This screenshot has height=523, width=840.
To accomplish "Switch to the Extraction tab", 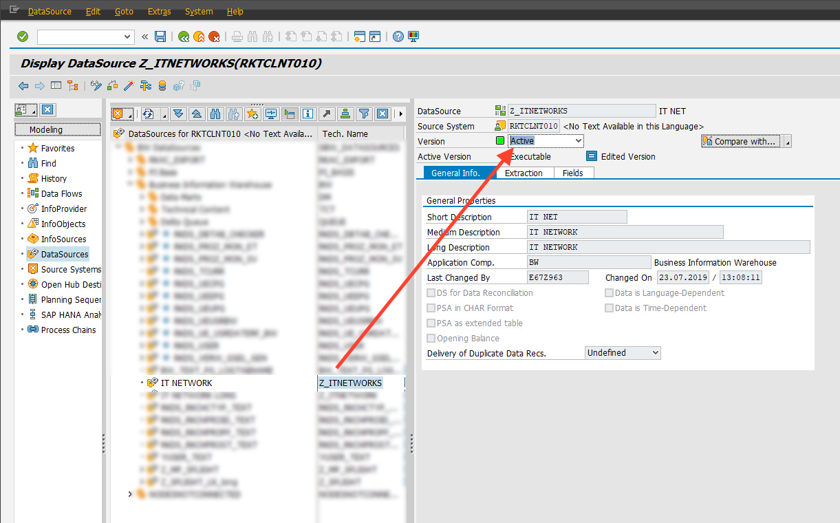I will [524, 173].
